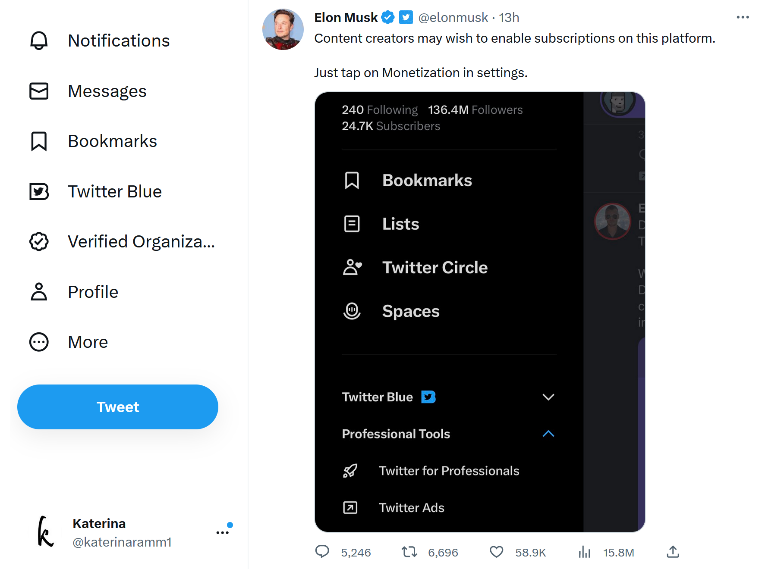Select Messages in left navigation
This screenshot has width=762, height=569.
tap(88, 91)
